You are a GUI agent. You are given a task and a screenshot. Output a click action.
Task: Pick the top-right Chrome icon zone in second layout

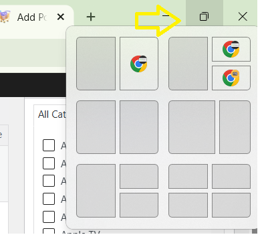pyautogui.click(x=231, y=49)
